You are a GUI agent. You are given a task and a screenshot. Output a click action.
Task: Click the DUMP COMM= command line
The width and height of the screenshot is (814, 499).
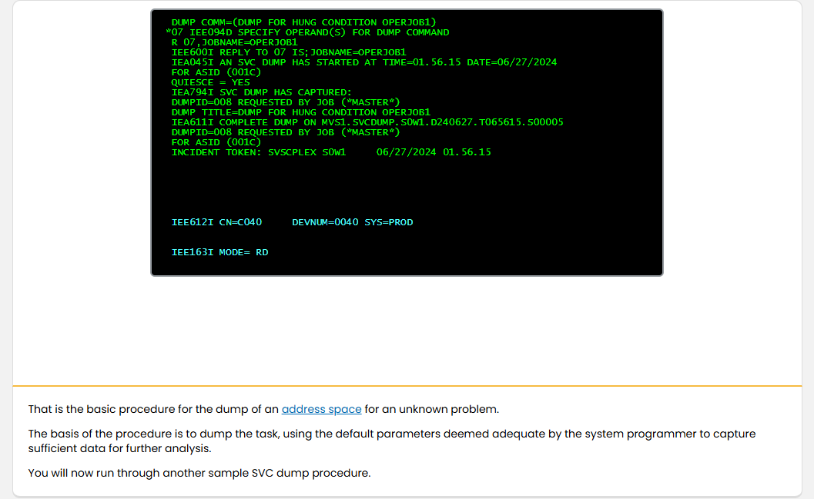pos(303,23)
